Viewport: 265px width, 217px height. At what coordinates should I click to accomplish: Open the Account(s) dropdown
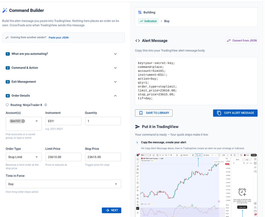(x=36, y=121)
